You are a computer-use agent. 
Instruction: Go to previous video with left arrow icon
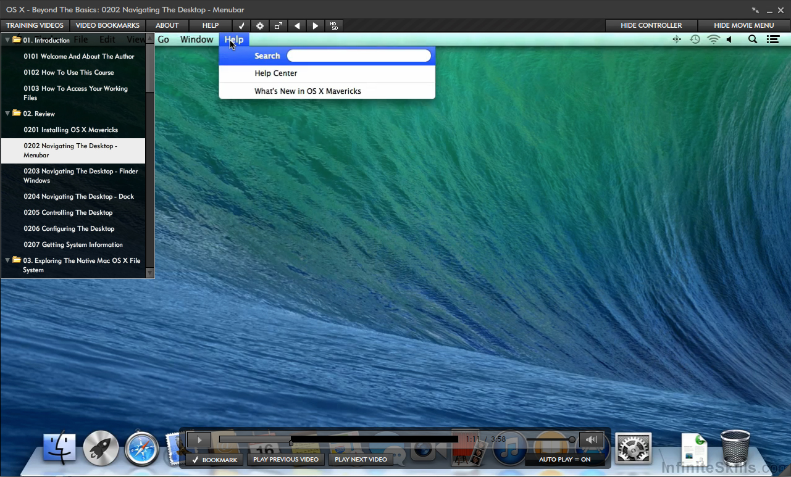pyautogui.click(x=297, y=25)
